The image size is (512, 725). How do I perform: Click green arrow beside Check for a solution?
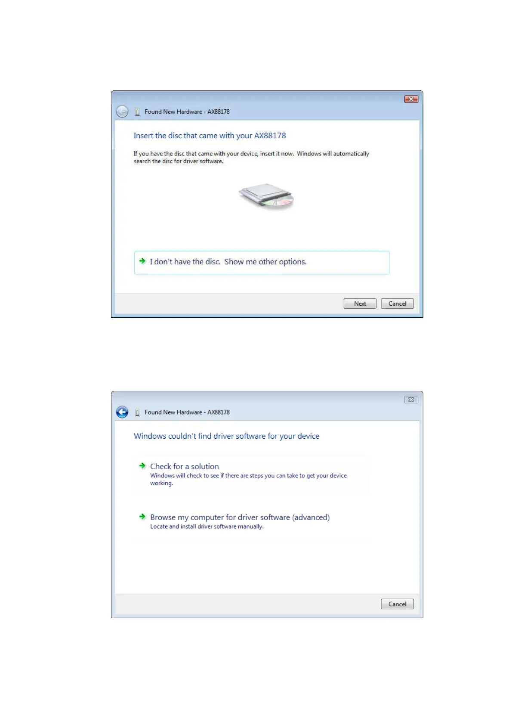pos(142,466)
